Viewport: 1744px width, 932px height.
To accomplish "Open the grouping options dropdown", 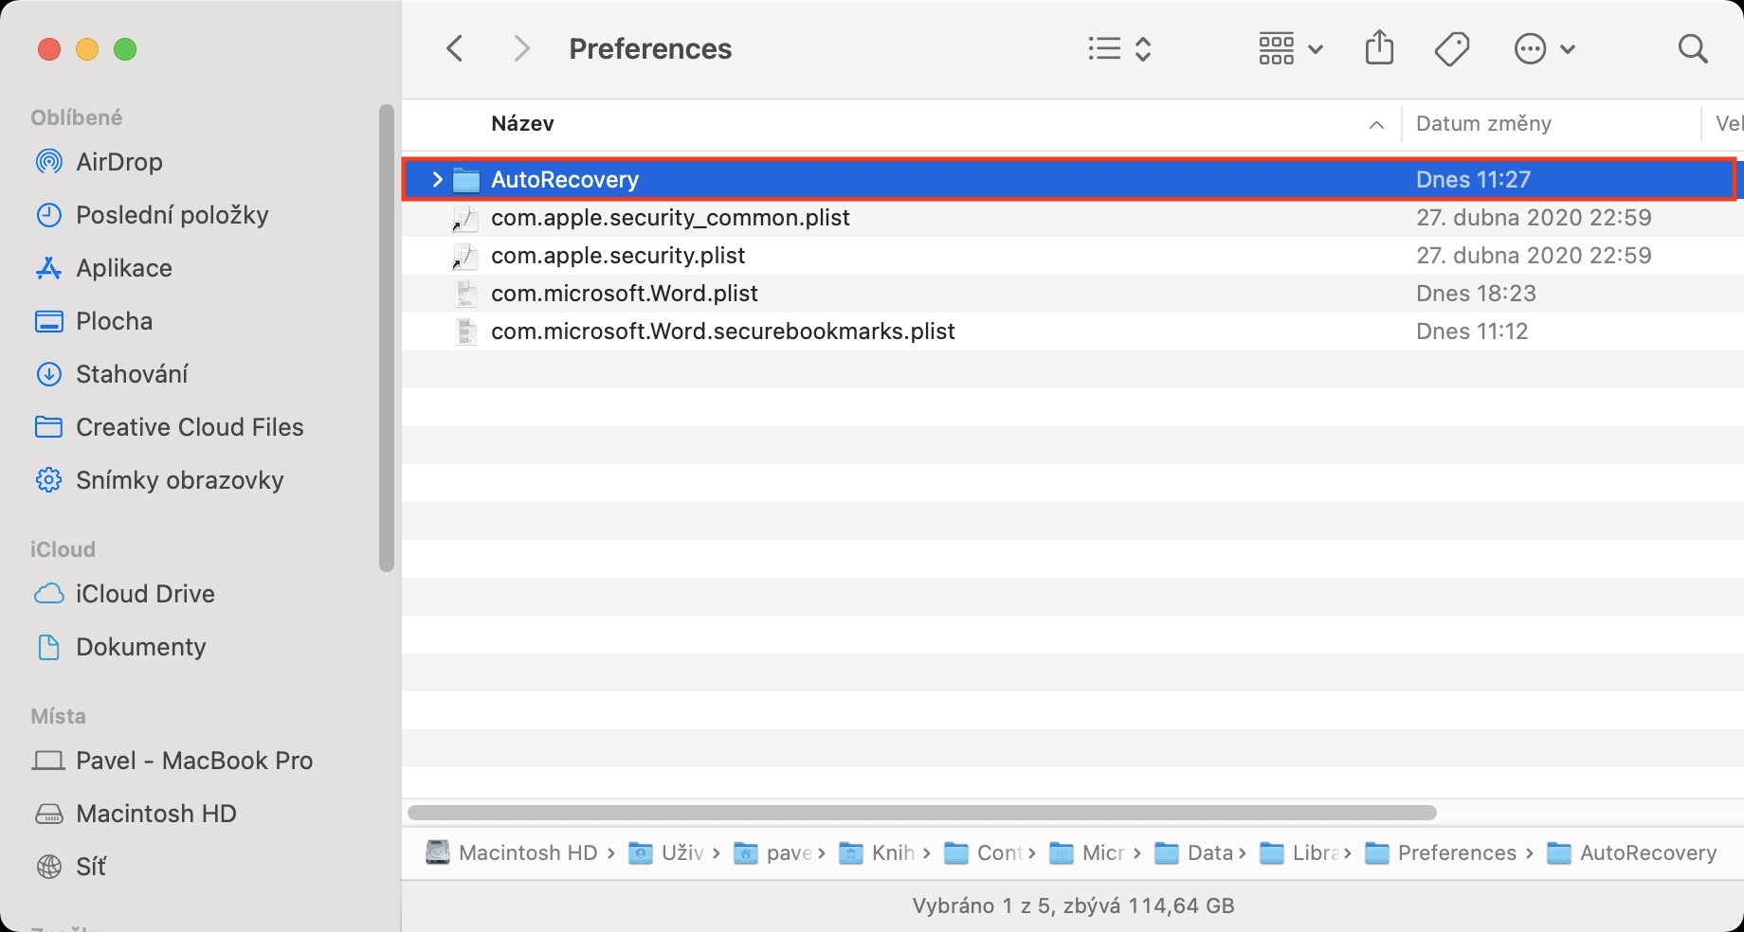I will pos(1289,48).
